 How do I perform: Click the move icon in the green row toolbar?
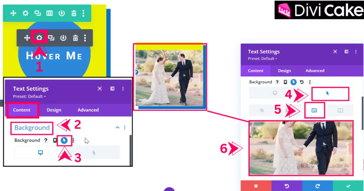(x=13, y=13)
